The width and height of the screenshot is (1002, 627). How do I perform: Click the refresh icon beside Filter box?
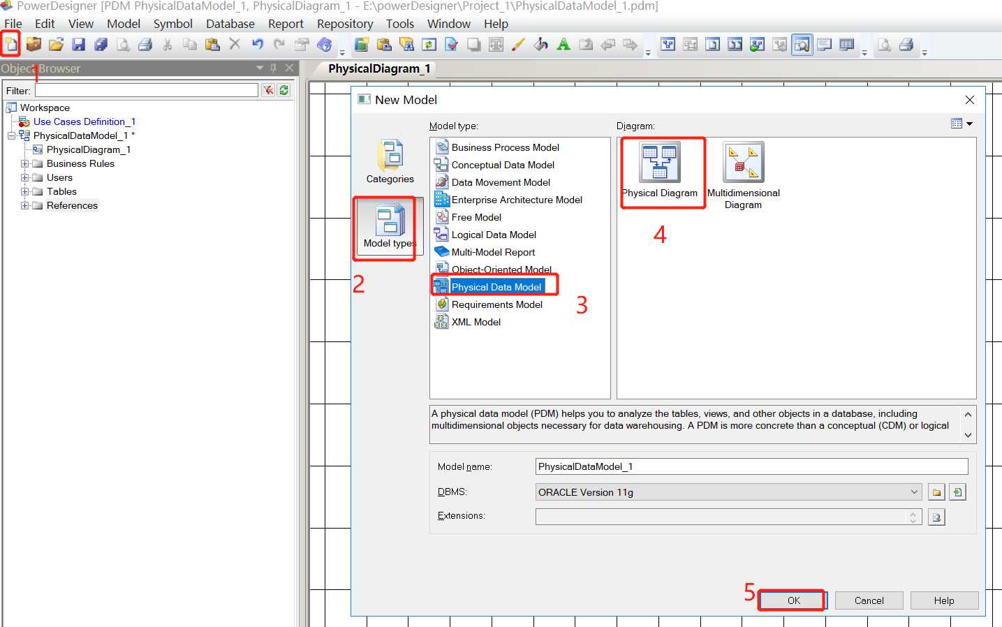[284, 90]
